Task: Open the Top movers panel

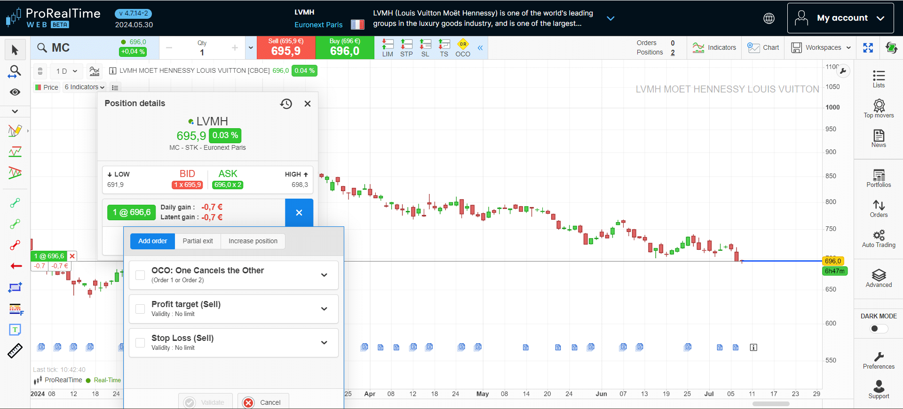Action: click(x=879, y=108)
